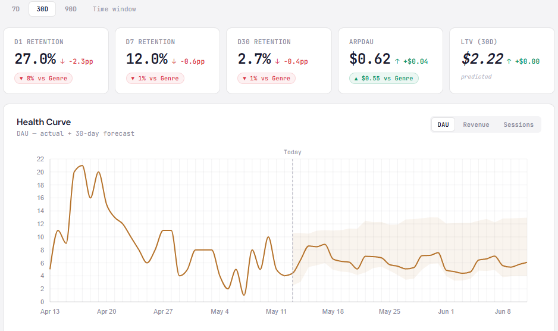Click the -0.4pp change indicator
This screenshot has height=331, width=558.
tap(291, 61)
